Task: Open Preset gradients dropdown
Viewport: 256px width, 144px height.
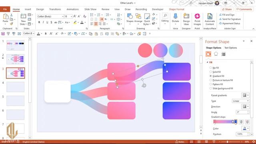Action: pyautogui.click(x=245, y=95)
